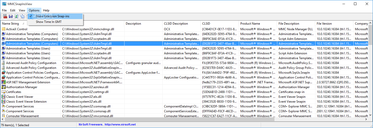Open the Help menu
The height and width of the screenshot is (128, 373).
pos(46,10)
